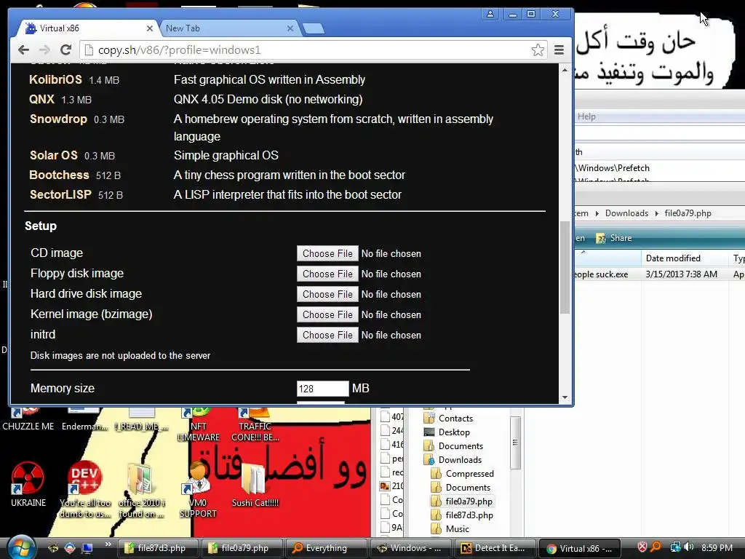Click the Chrome profile user icon

490,14
